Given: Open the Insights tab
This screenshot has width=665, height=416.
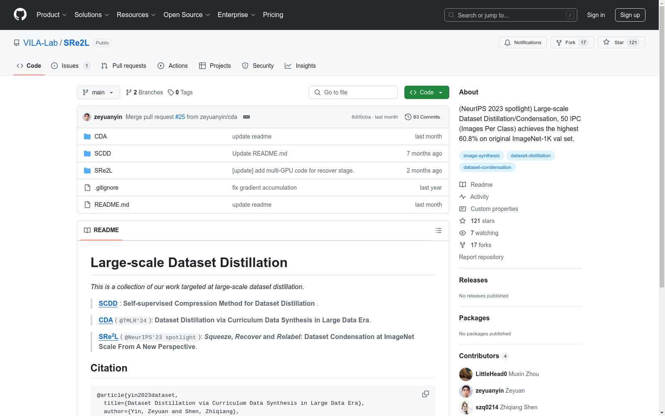Looking at the screenshot, I should click(300, 66).
